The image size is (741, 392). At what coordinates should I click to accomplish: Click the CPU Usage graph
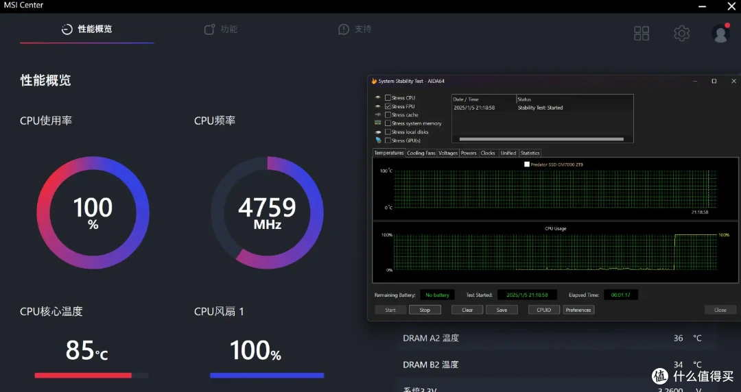pyautogui.click(x=555, y=252)
